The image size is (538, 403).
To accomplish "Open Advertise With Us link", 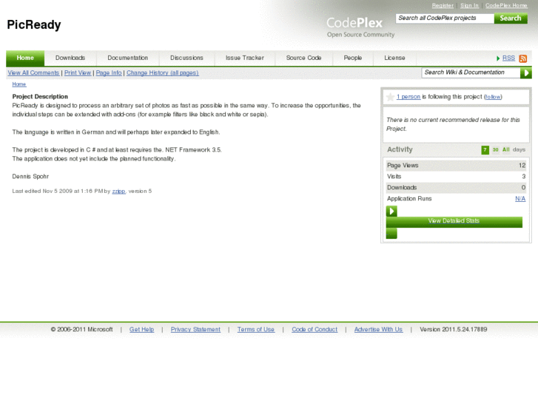I will (378, 330).
